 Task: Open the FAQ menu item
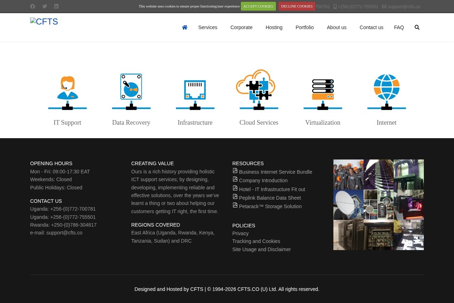click(399, 27)
